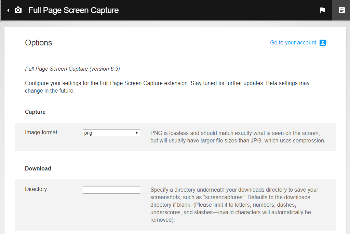Click empty space in the black header bar
Viewport: 350px width, 234px height.
pos(219,10)
